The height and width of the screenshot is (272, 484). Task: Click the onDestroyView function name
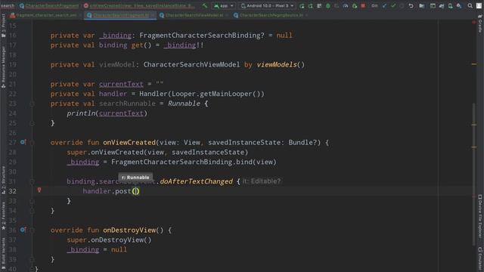pyautogui.click(x=129, y=230)
